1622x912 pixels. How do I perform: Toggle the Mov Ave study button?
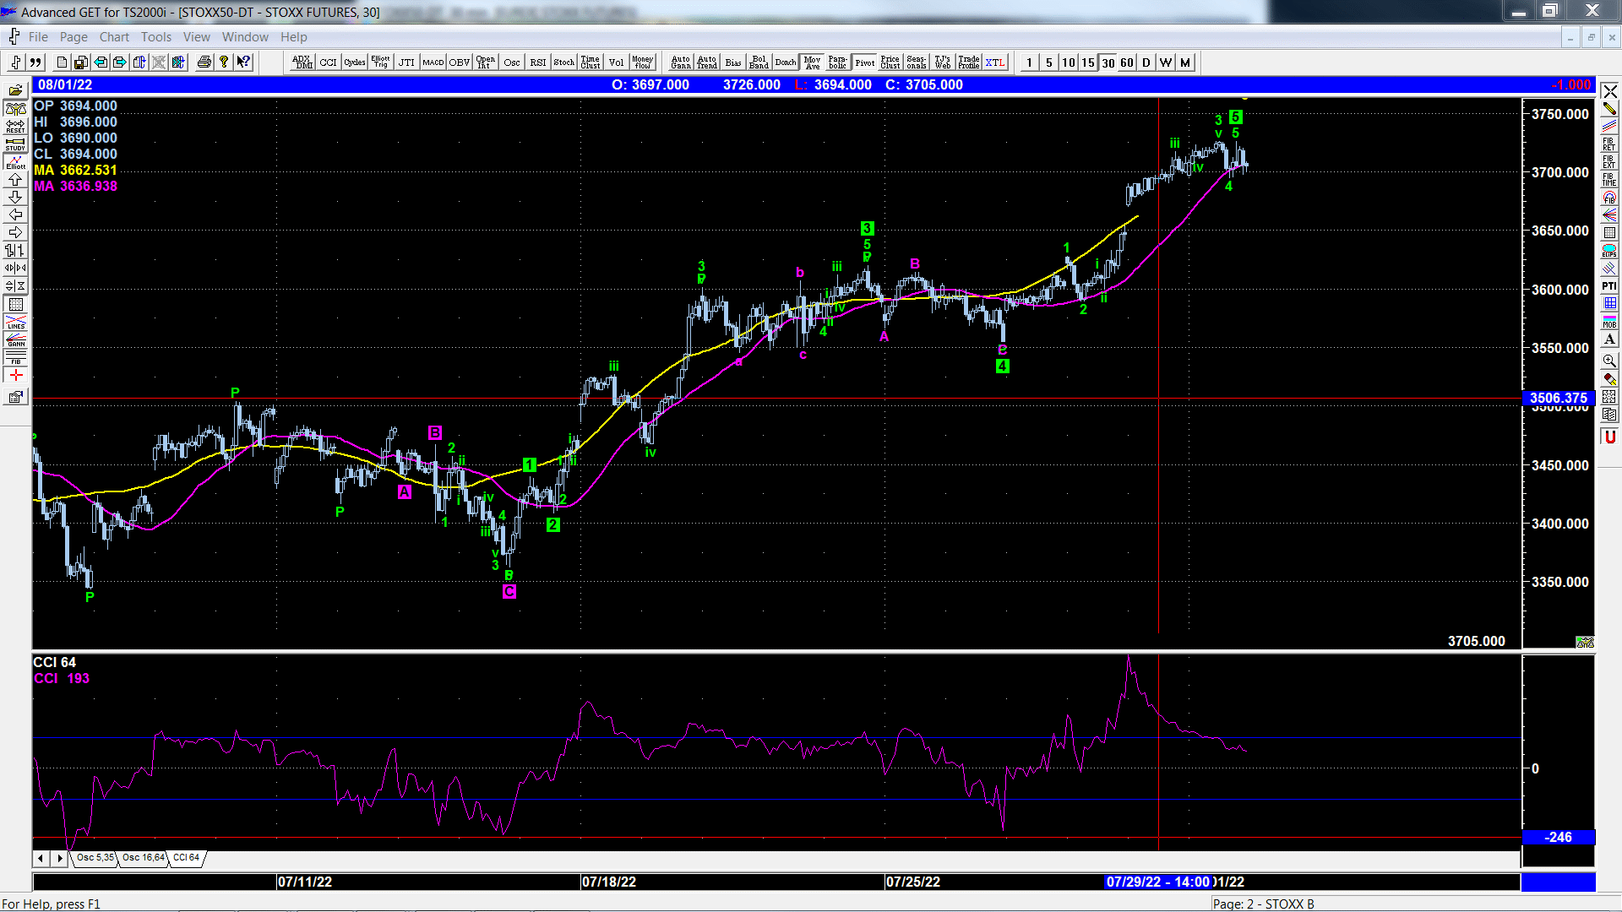[812, 62]
